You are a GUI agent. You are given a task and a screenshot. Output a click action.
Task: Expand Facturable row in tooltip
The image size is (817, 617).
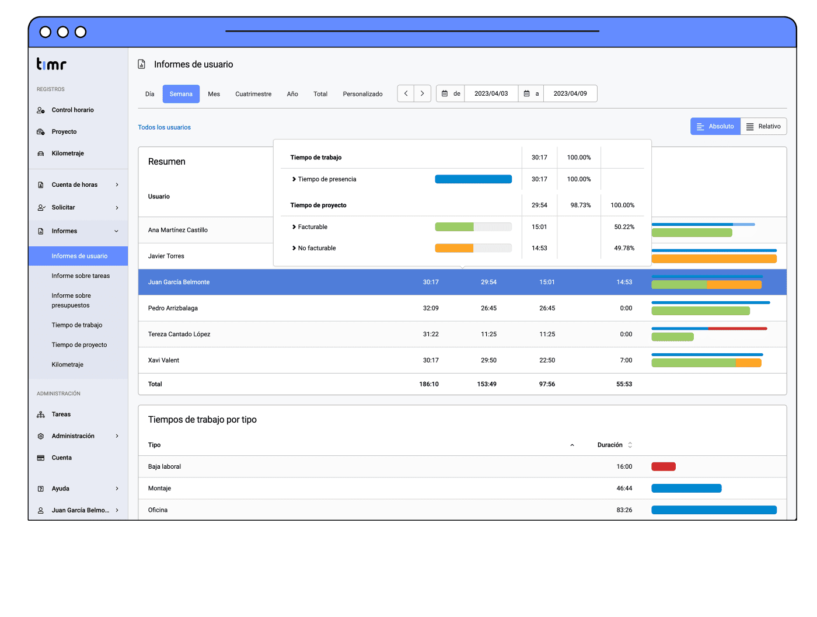(x=294, y=227)
